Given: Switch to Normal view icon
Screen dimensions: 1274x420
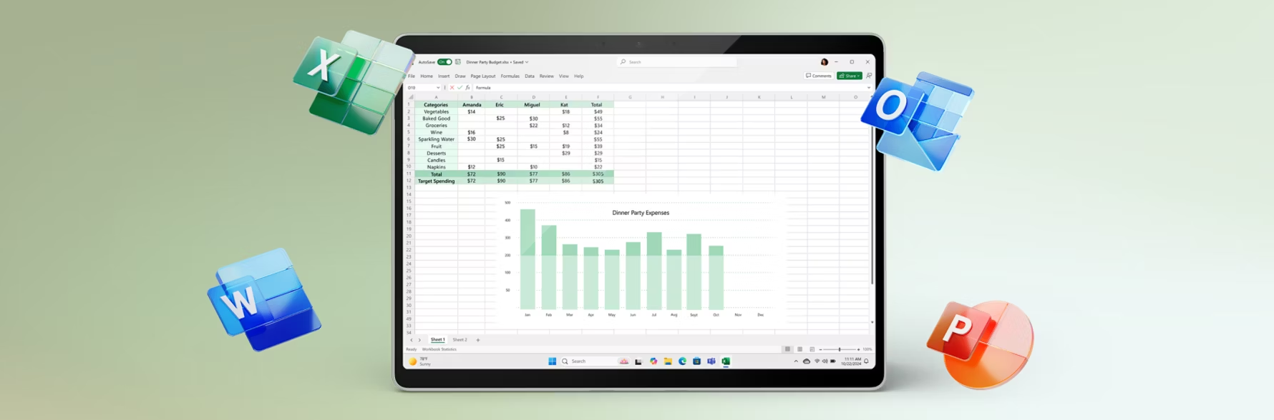Looking at the screenshot, I should [787, 349].
